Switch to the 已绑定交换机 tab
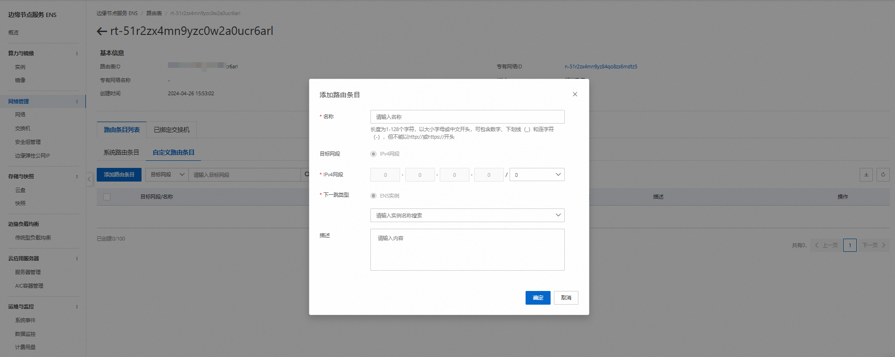Image resolution: width=895 pixels, height=357 pixels. pos(172,130)
